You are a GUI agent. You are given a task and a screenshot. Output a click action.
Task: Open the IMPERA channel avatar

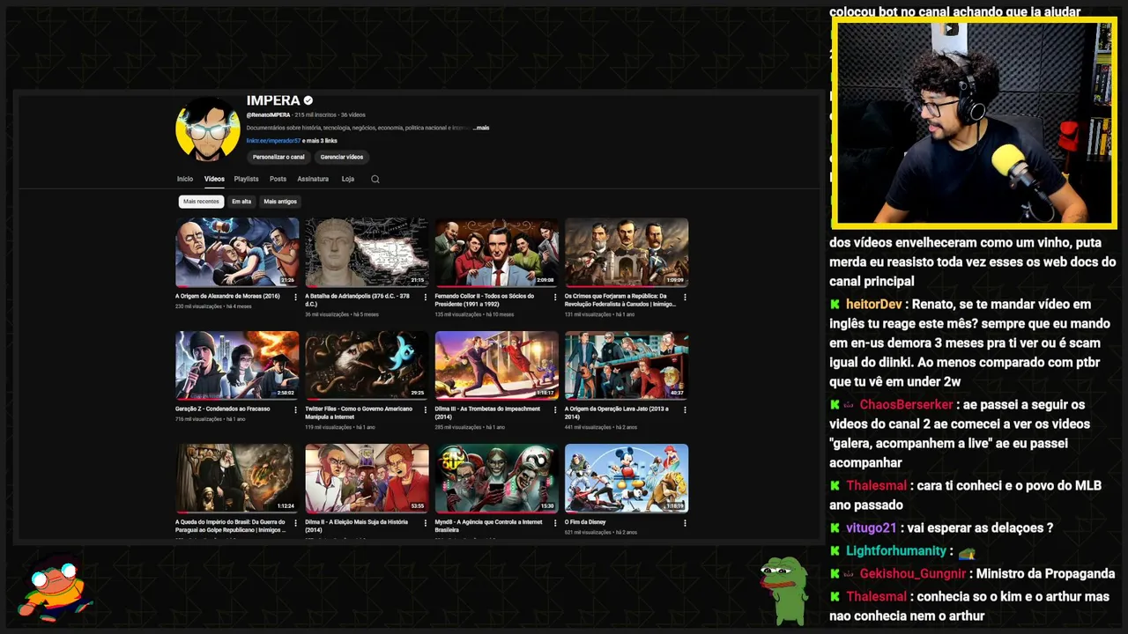pyautogui.click(x=208, y=129)
